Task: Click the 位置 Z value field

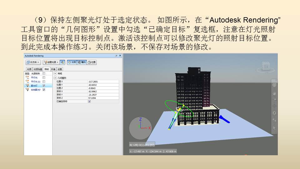Action: (x=103, y=88)
